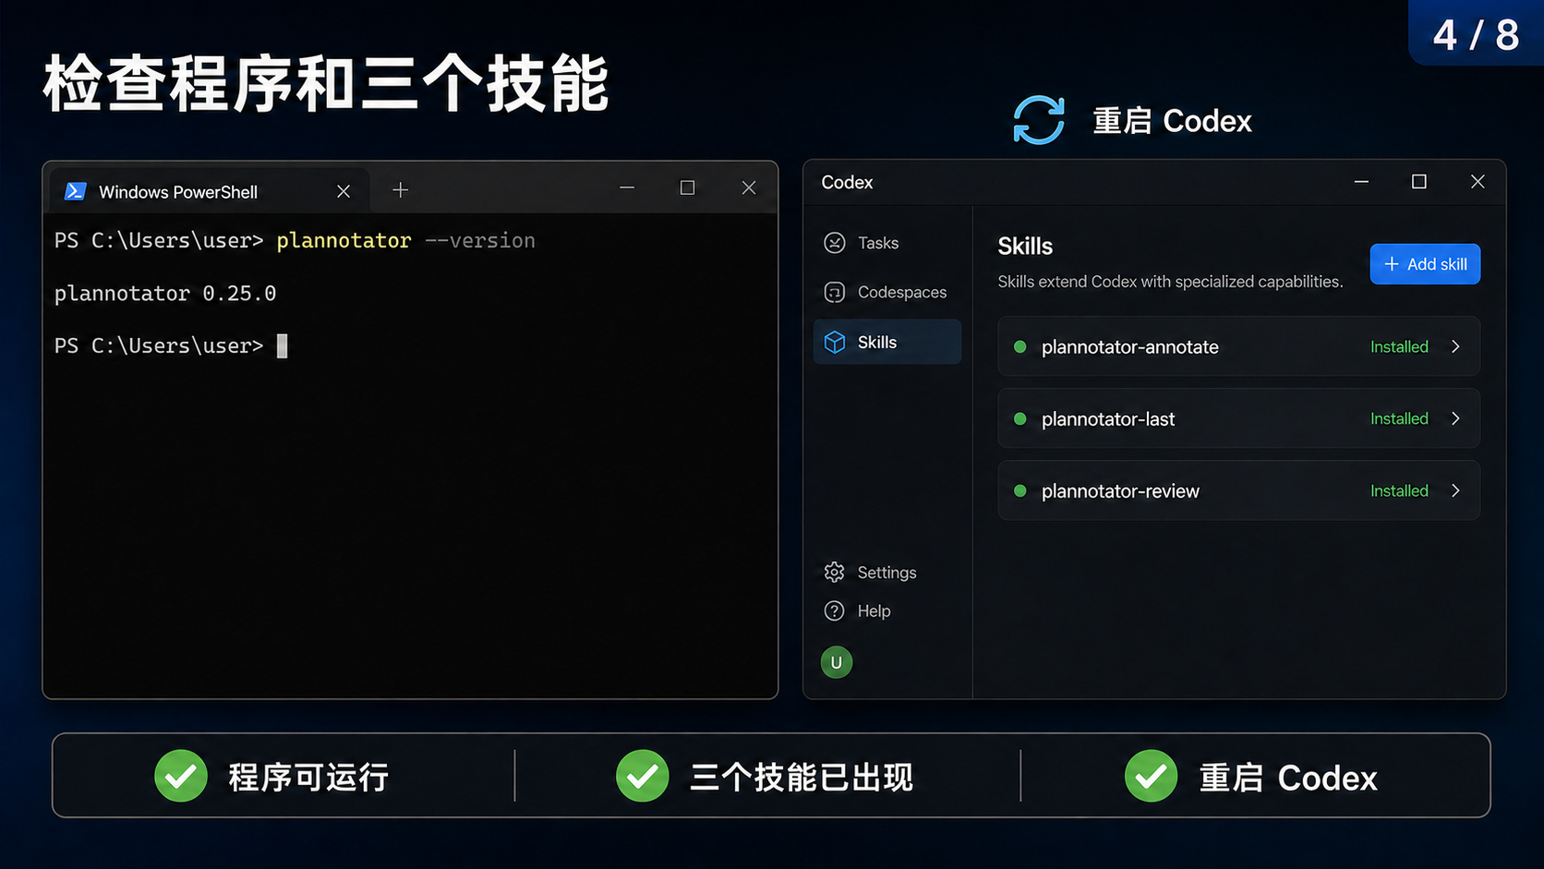Click the PowerShell prompt cursor line

tap(171, 345)
